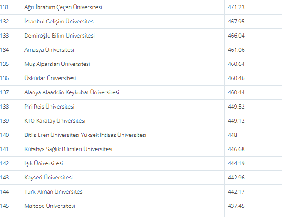282x217 pixels.
Task: Click Işık Üniversitesi
Action: [44, 163]
